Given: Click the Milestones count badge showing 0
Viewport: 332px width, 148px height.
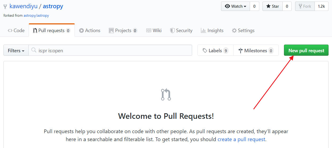Looking at the screenshot, I should pyautogui.click(x=271, y=51).
